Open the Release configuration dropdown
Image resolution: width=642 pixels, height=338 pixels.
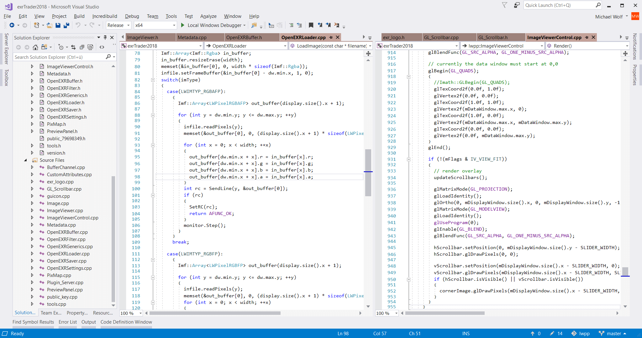click(x=118, y=25)
